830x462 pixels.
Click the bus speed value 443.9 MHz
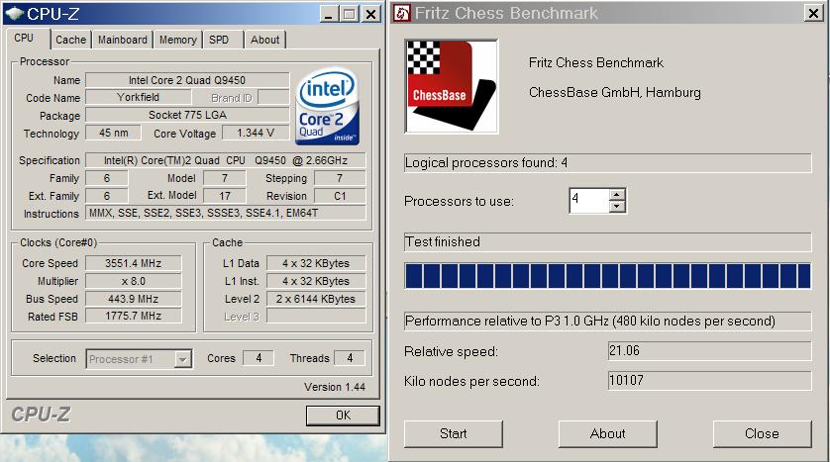pyautogui.click(x=134, y=299)
